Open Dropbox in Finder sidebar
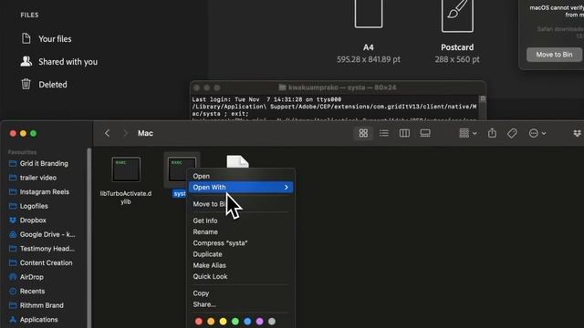 click(x=33, y=220)
